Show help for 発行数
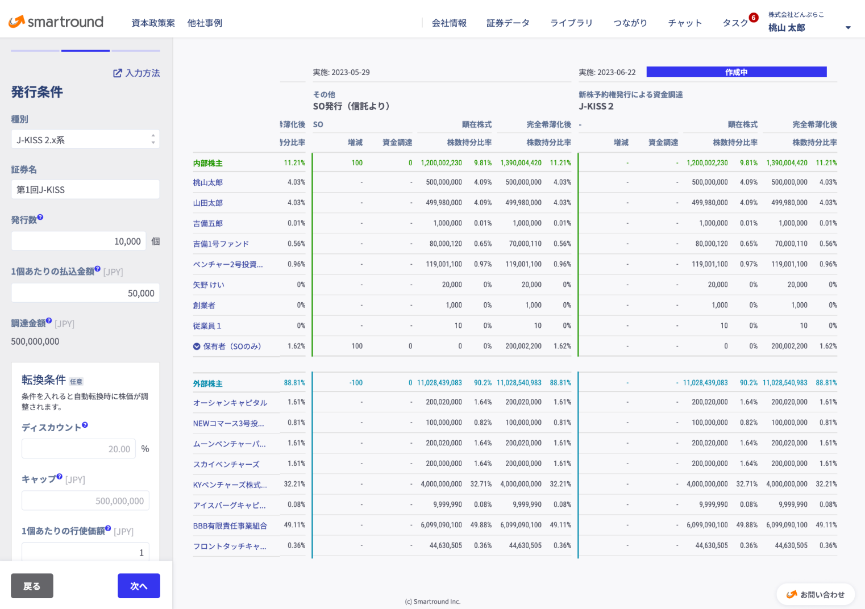865x609 pixels. (x=40, y=218)
